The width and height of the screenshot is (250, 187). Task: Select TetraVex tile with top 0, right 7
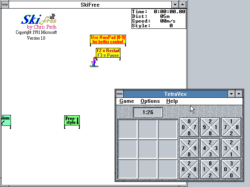(189, 127)
